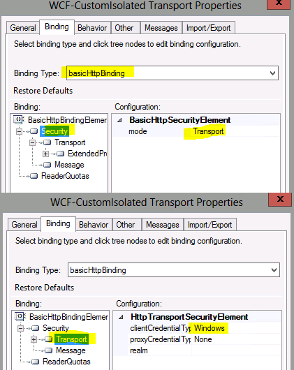294x370 pixels.
Task: Select BasicHttpBindingElement root node in upper tree
Action: pos(68,120)
